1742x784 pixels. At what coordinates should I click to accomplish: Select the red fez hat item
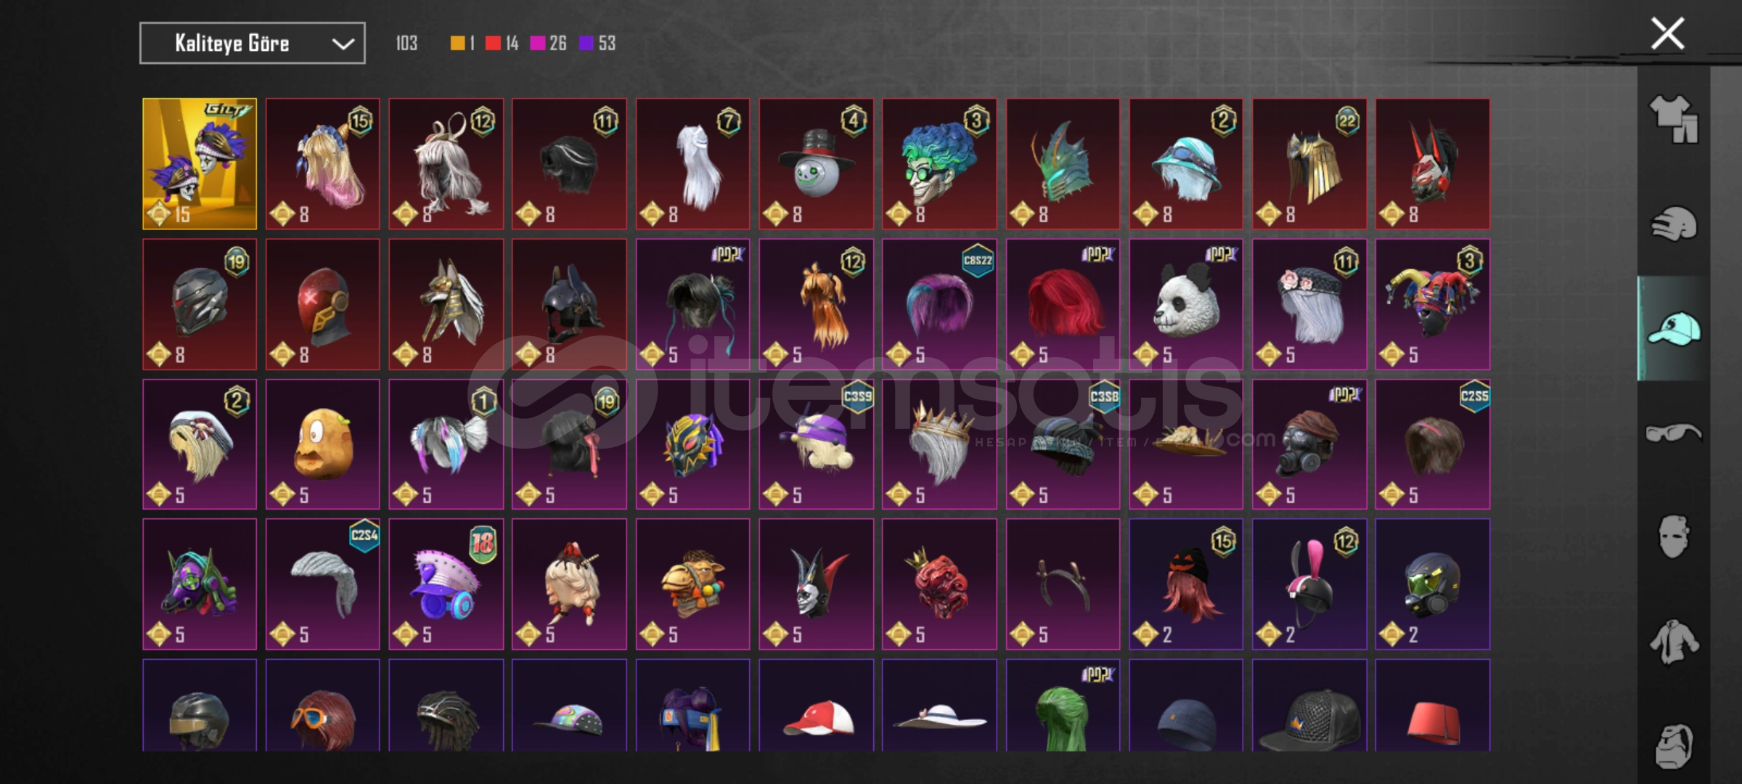coord(1433,706)
